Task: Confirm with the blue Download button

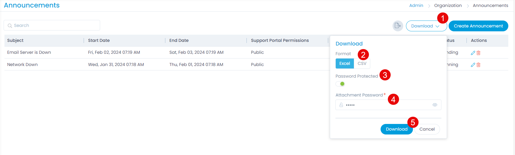Action: 396,129
